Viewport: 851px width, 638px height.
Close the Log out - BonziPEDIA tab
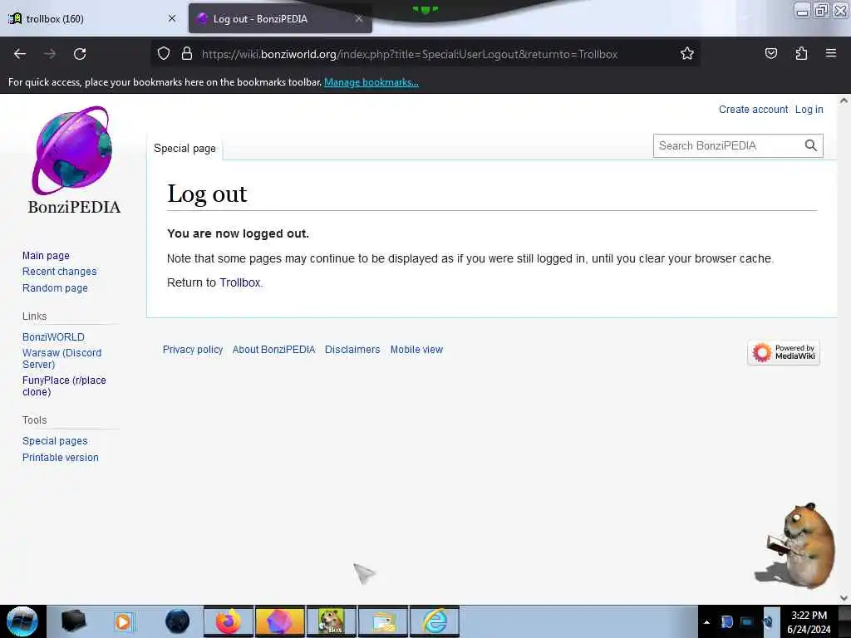[359, 18]
